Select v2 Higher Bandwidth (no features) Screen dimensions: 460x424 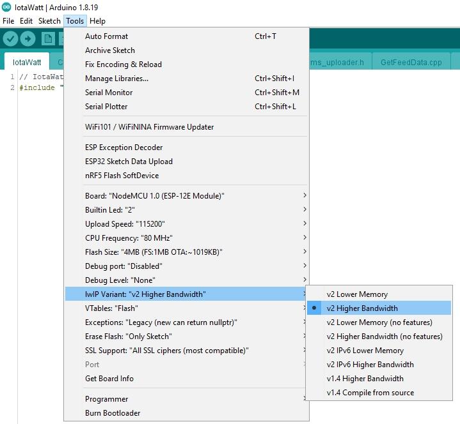tap(379, 337)
